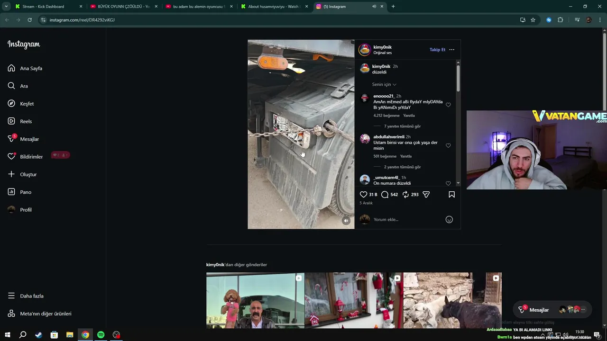Open kimy0nik profile from header
Screen dimensions: 607x341
(382, 47)
